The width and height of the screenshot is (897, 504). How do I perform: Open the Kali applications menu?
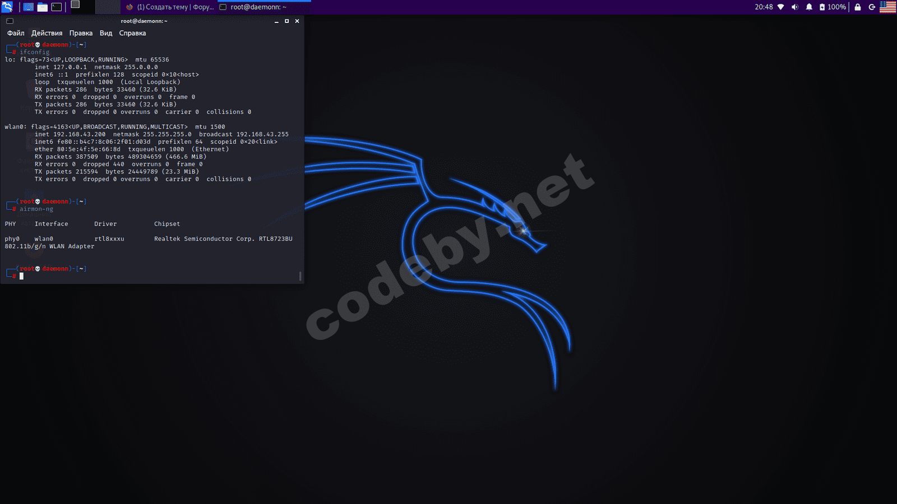pyautogui.click(x=7, y=7)
